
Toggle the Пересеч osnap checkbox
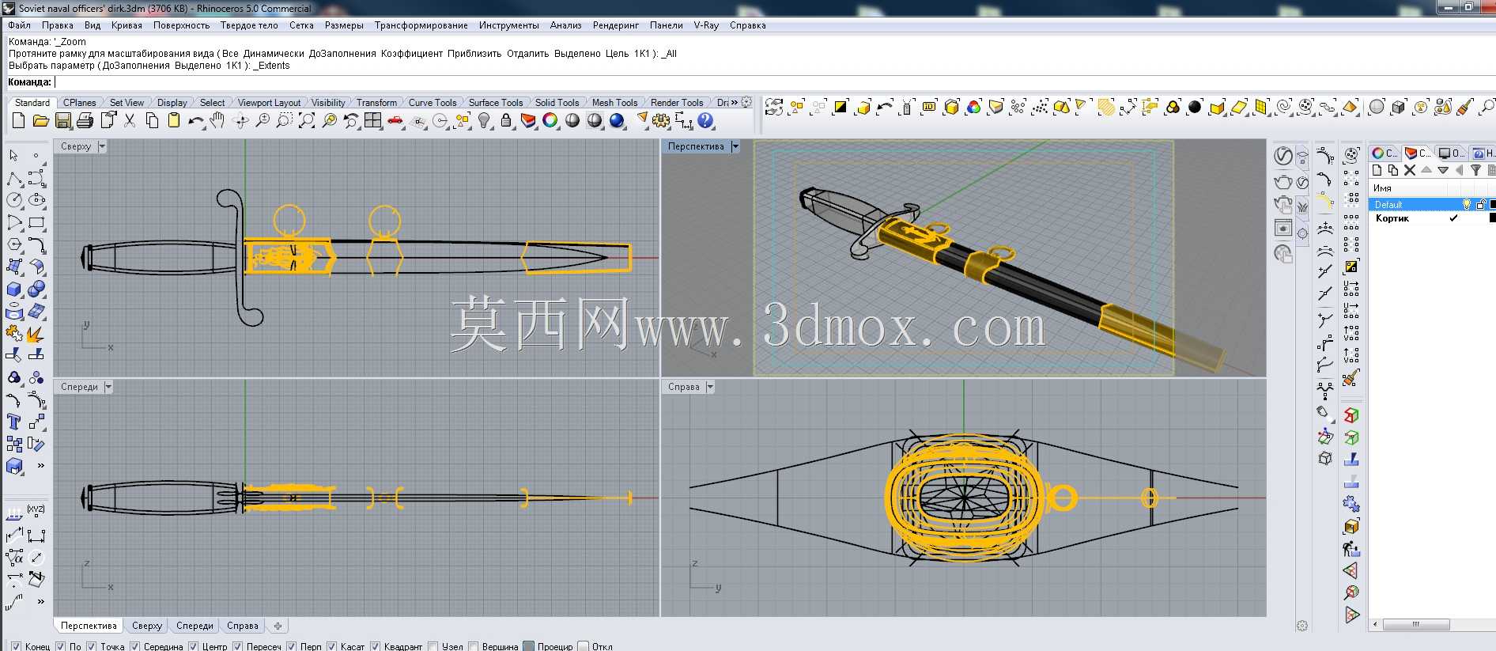(x=238, y=646)
